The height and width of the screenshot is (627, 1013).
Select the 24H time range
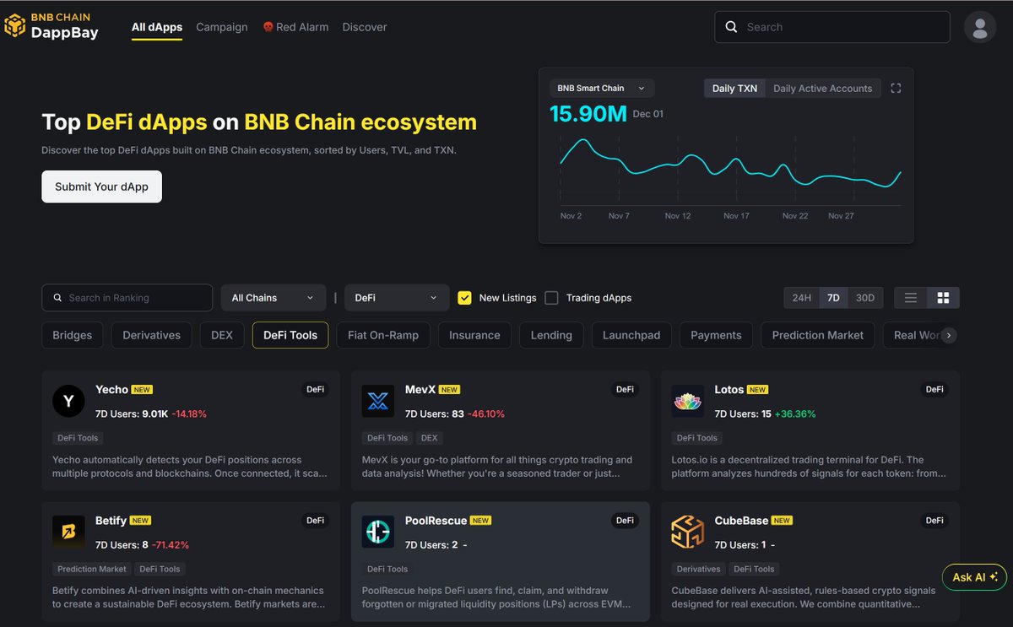[x=801, y=298]
